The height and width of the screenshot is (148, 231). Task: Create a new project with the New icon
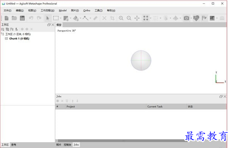6,18
